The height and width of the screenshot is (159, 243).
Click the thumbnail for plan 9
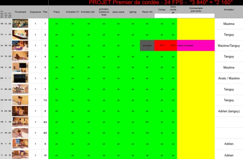pyautogui.click(x=20, y=144)
